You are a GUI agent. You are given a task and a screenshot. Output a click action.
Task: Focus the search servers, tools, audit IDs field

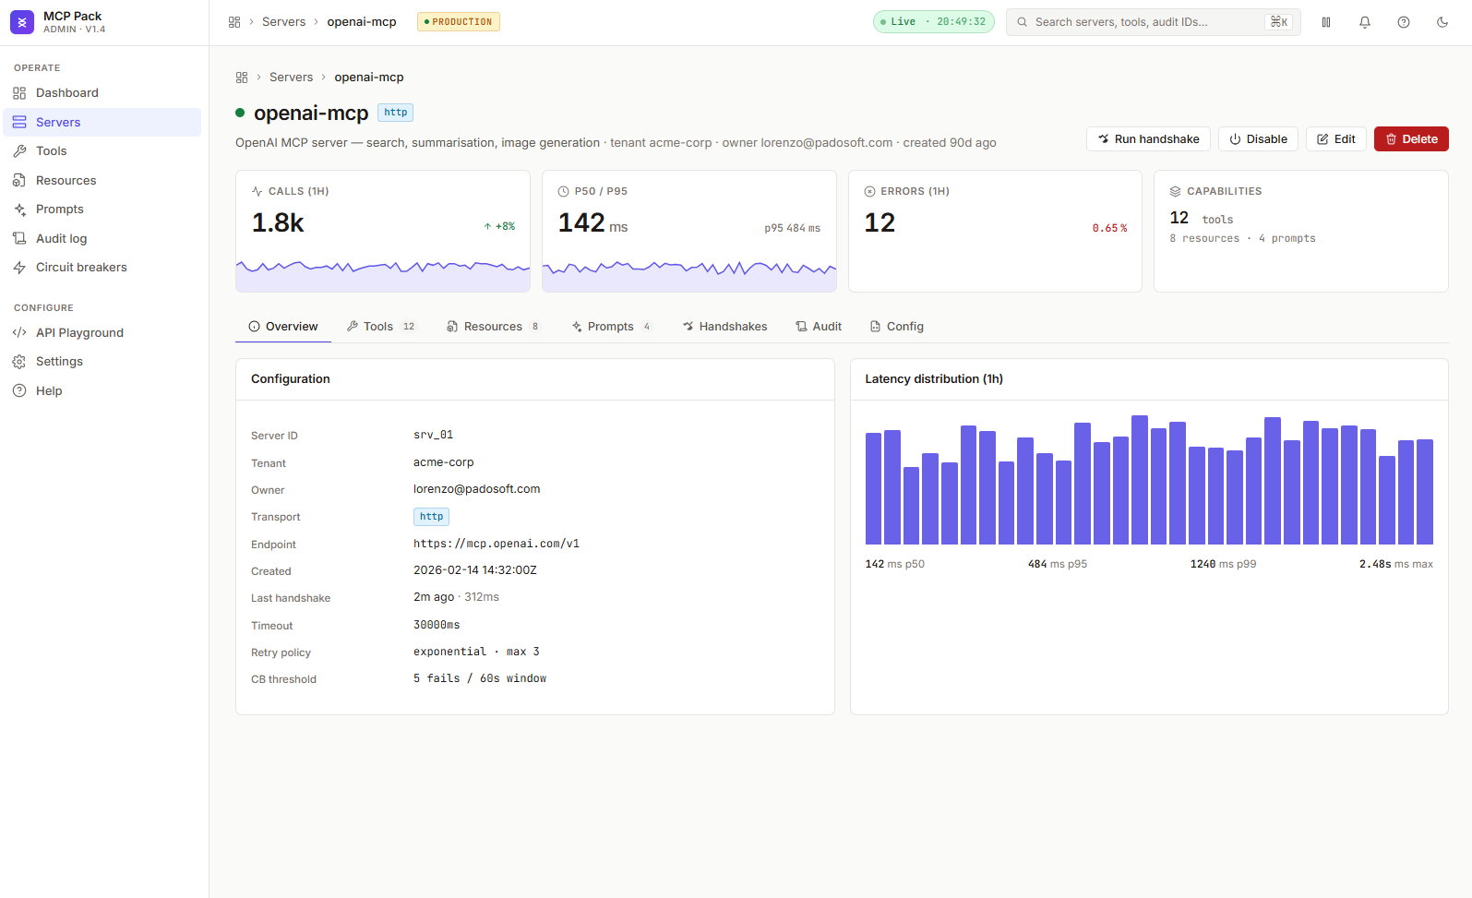(x=1153, y=22)
